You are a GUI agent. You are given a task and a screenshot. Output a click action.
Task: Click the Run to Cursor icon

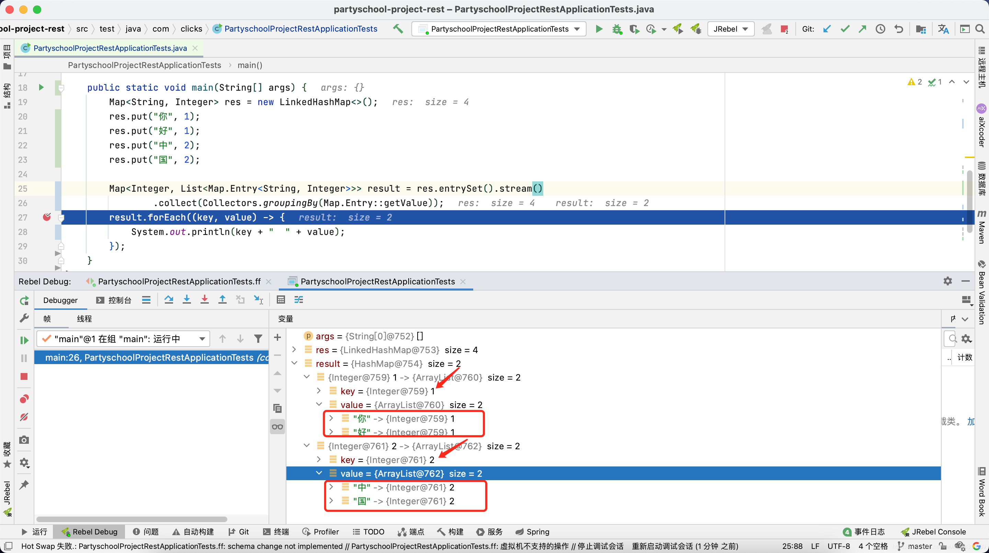tap(258, 300)
